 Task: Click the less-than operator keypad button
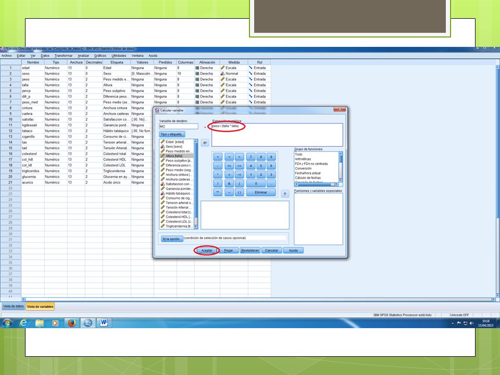point(229,157)
